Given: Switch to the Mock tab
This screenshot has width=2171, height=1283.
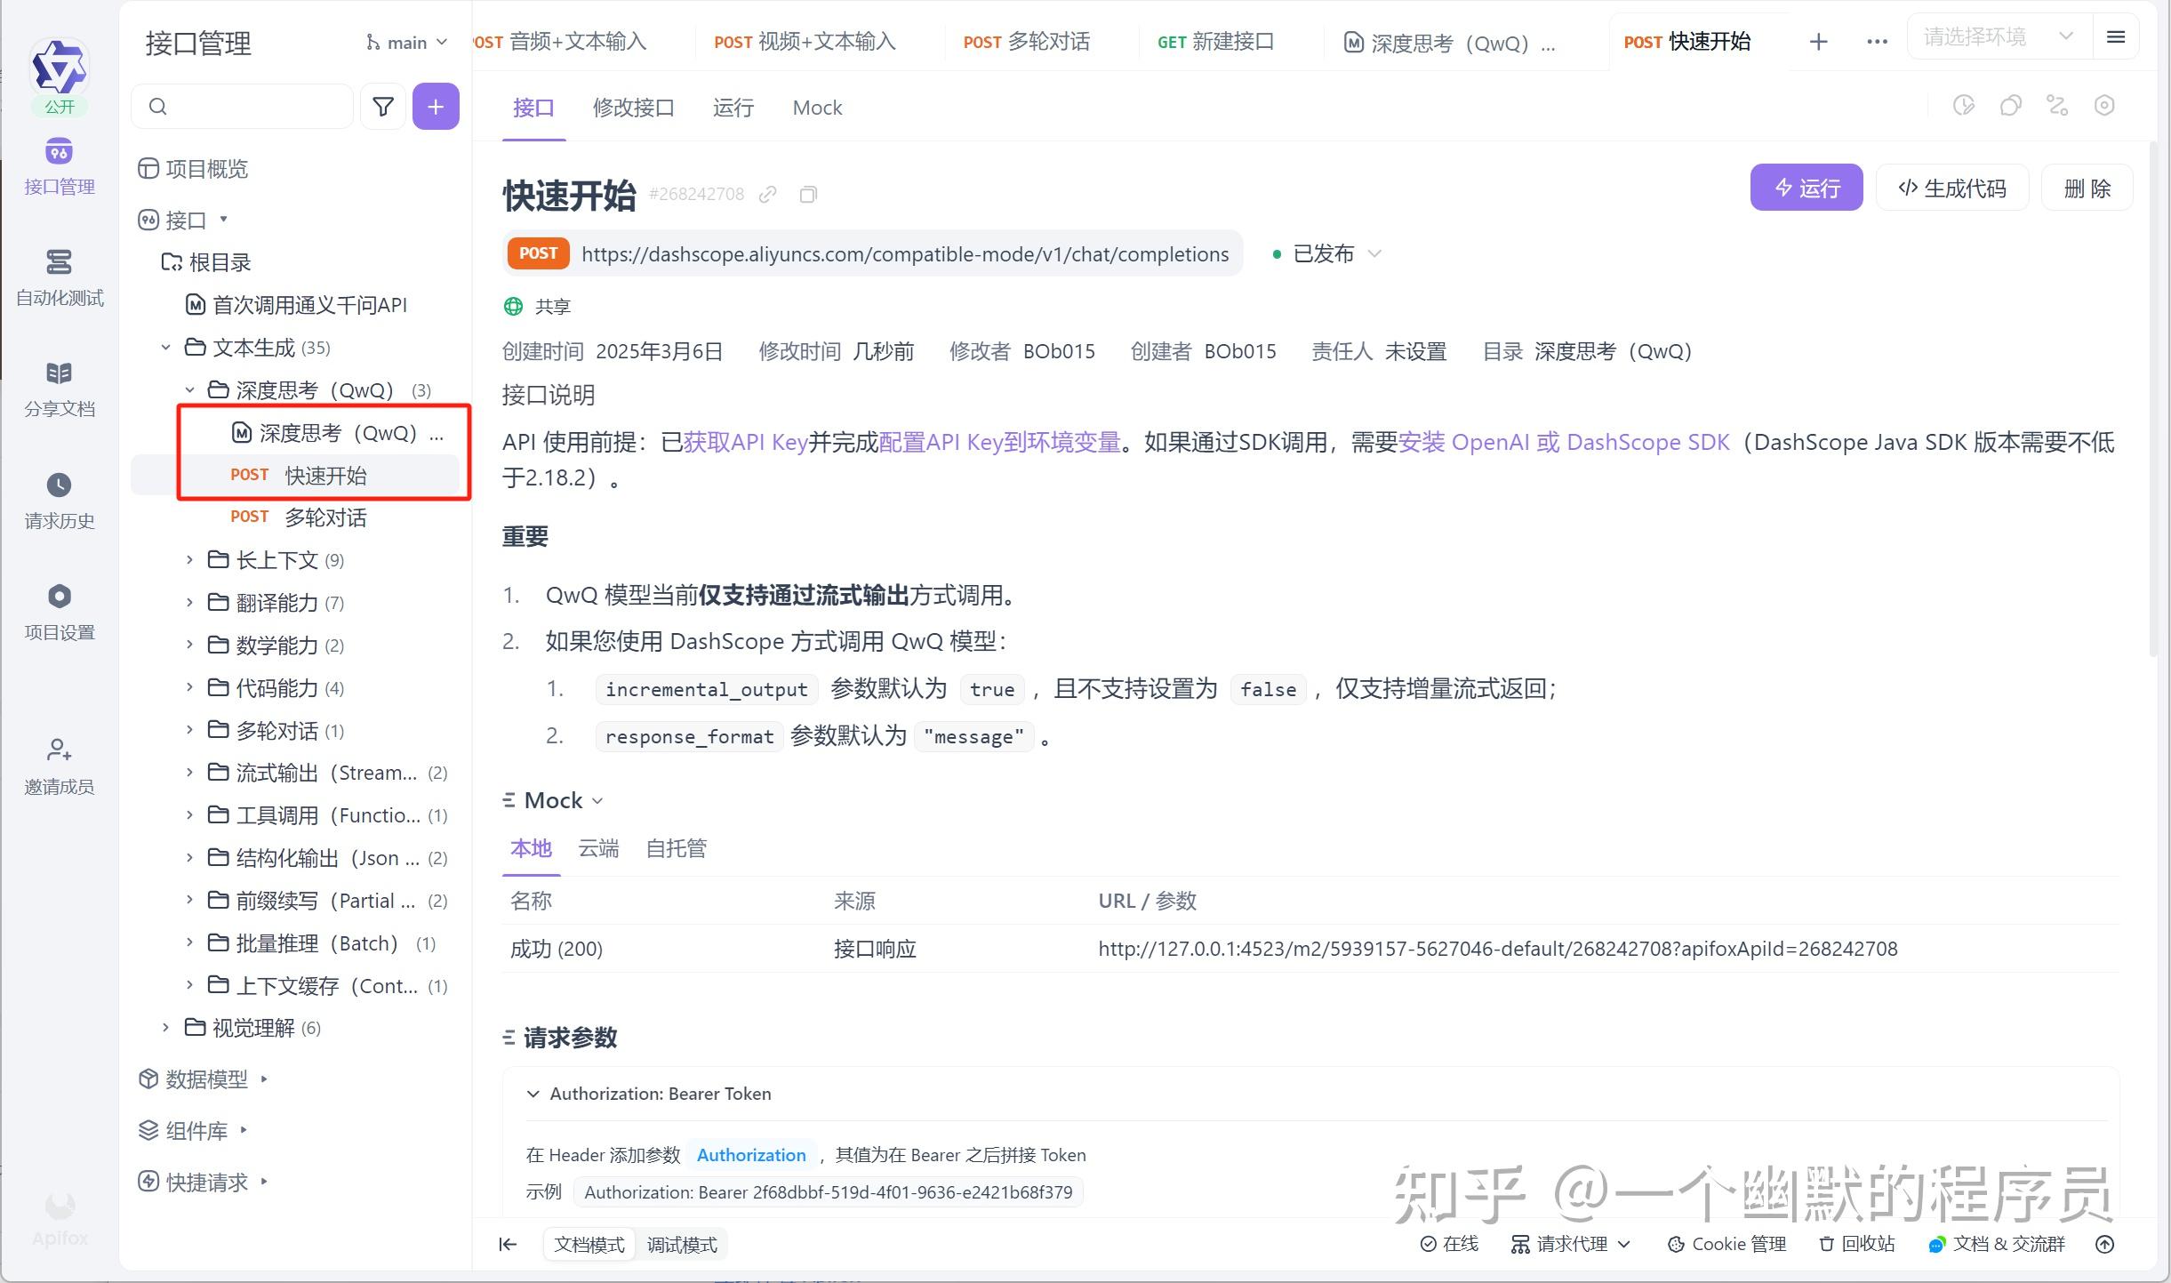Looking at the screenshot, I should [815, 107].
